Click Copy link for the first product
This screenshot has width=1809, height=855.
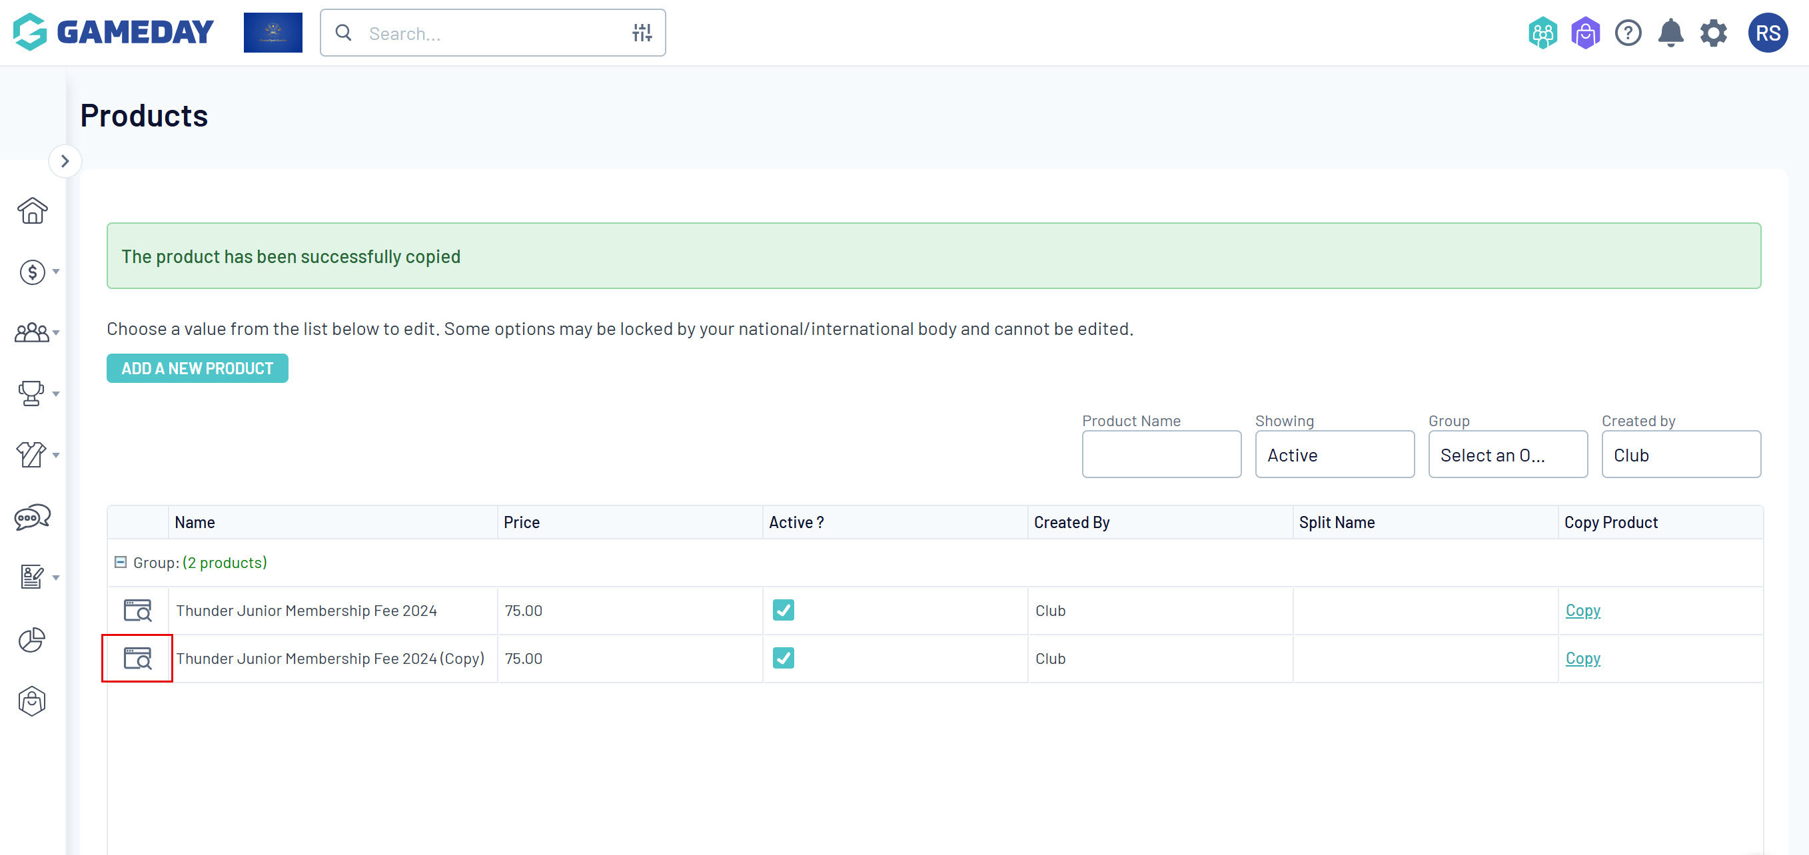click(1582, 610)
